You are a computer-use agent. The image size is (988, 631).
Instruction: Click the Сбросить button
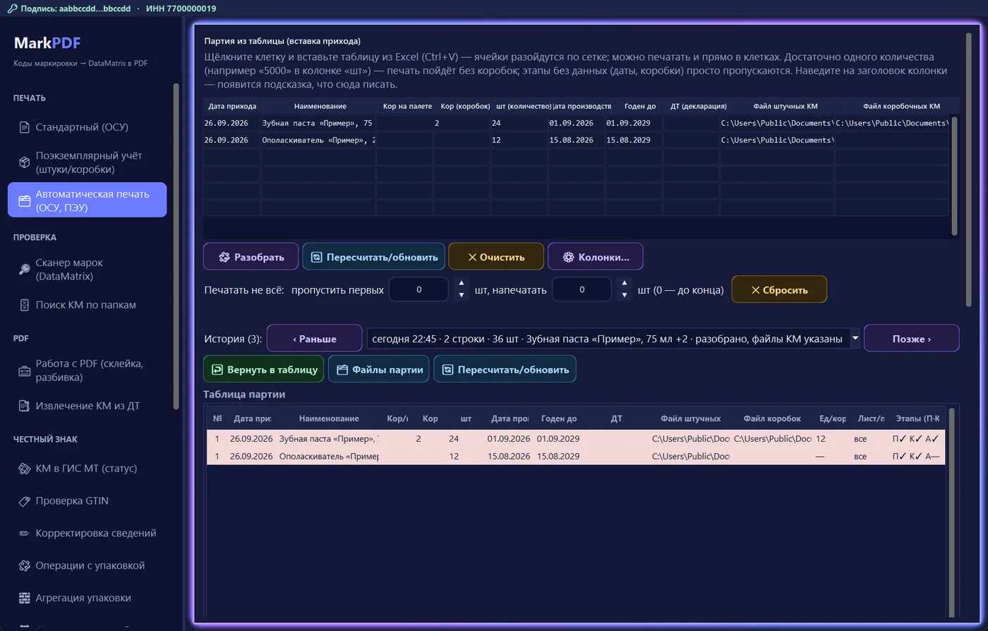[x=779, y=289]
